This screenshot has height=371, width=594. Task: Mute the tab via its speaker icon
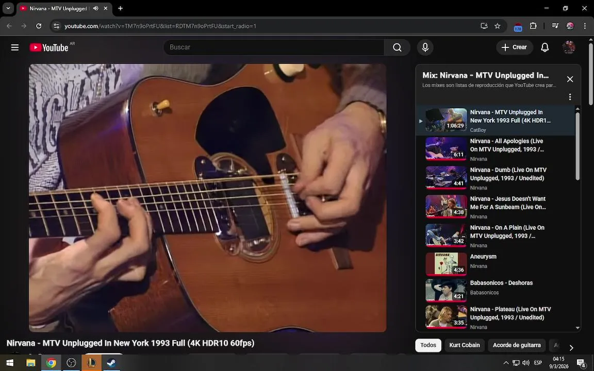click(96, 8)
